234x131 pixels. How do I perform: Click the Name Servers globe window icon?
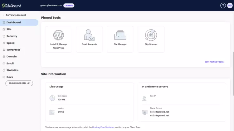click(x=144, y=112)
